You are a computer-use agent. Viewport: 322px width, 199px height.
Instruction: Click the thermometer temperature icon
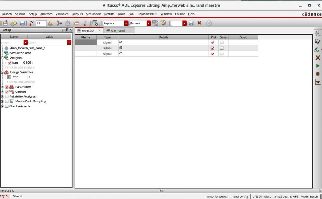[31, 23]
